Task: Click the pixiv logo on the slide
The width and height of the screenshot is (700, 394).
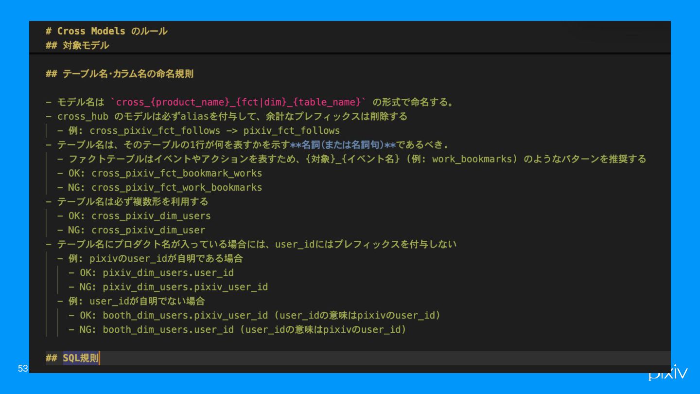Action: (668, 374)
